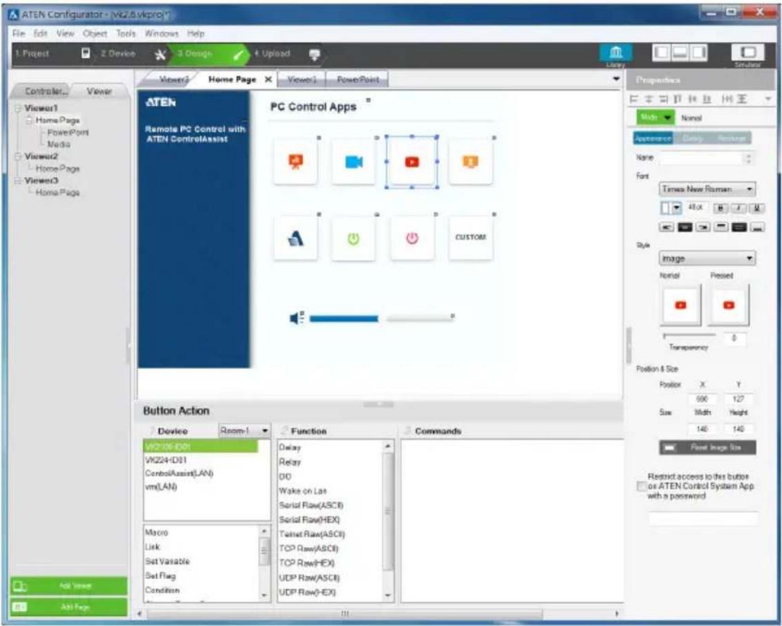Viewport: 782px width, 626px height.
Task: Click the blue volume bar on canvas
Action: (344, 319)
